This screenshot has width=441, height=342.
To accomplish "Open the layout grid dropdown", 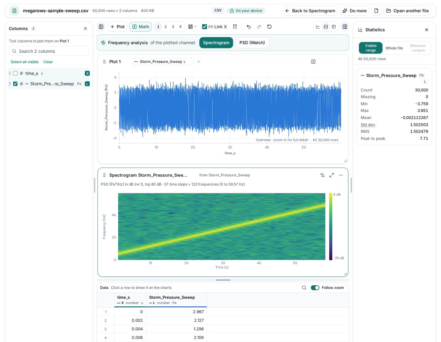I will tap(192, 27).
